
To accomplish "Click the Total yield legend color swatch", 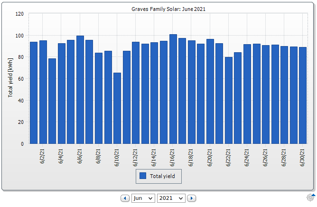I will click(142, 176).
